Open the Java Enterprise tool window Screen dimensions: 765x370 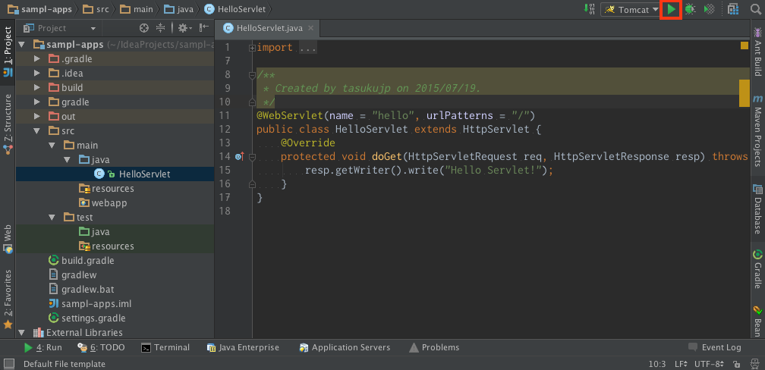click(243, 347)
